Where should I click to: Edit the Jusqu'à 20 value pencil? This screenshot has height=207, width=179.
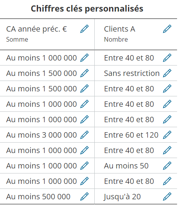(167, 197)
